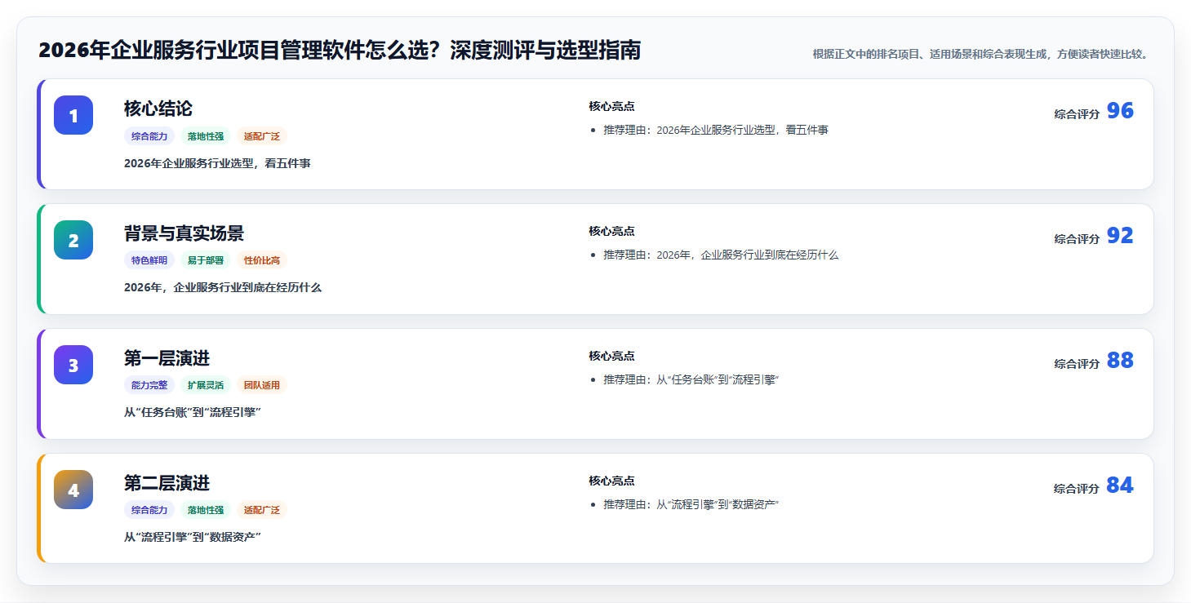Click the 落地性强 tag in 第二层演进 card

206,510
